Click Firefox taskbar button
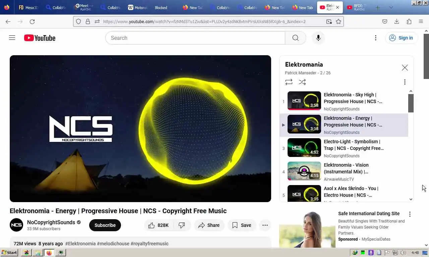Image resolution: width=429 pixels, height=257 pixels. tap(49, 253)
